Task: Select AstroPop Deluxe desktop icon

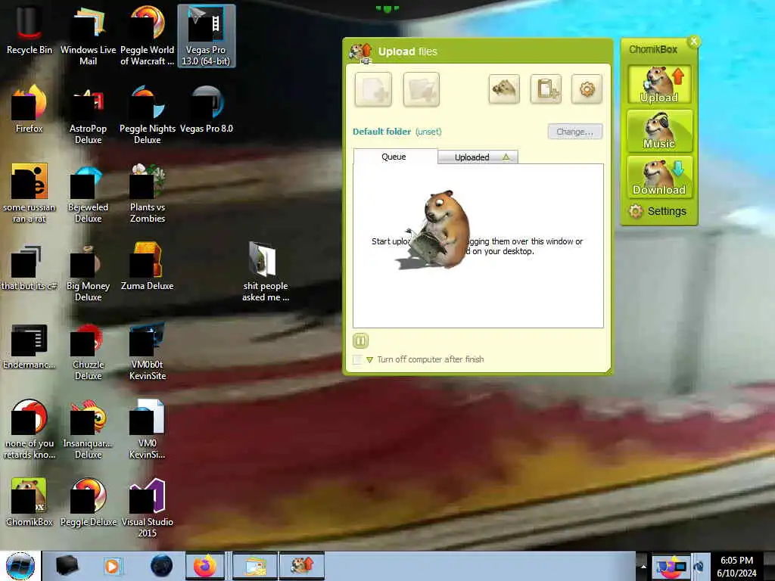Action: click(x=88, y=115)
